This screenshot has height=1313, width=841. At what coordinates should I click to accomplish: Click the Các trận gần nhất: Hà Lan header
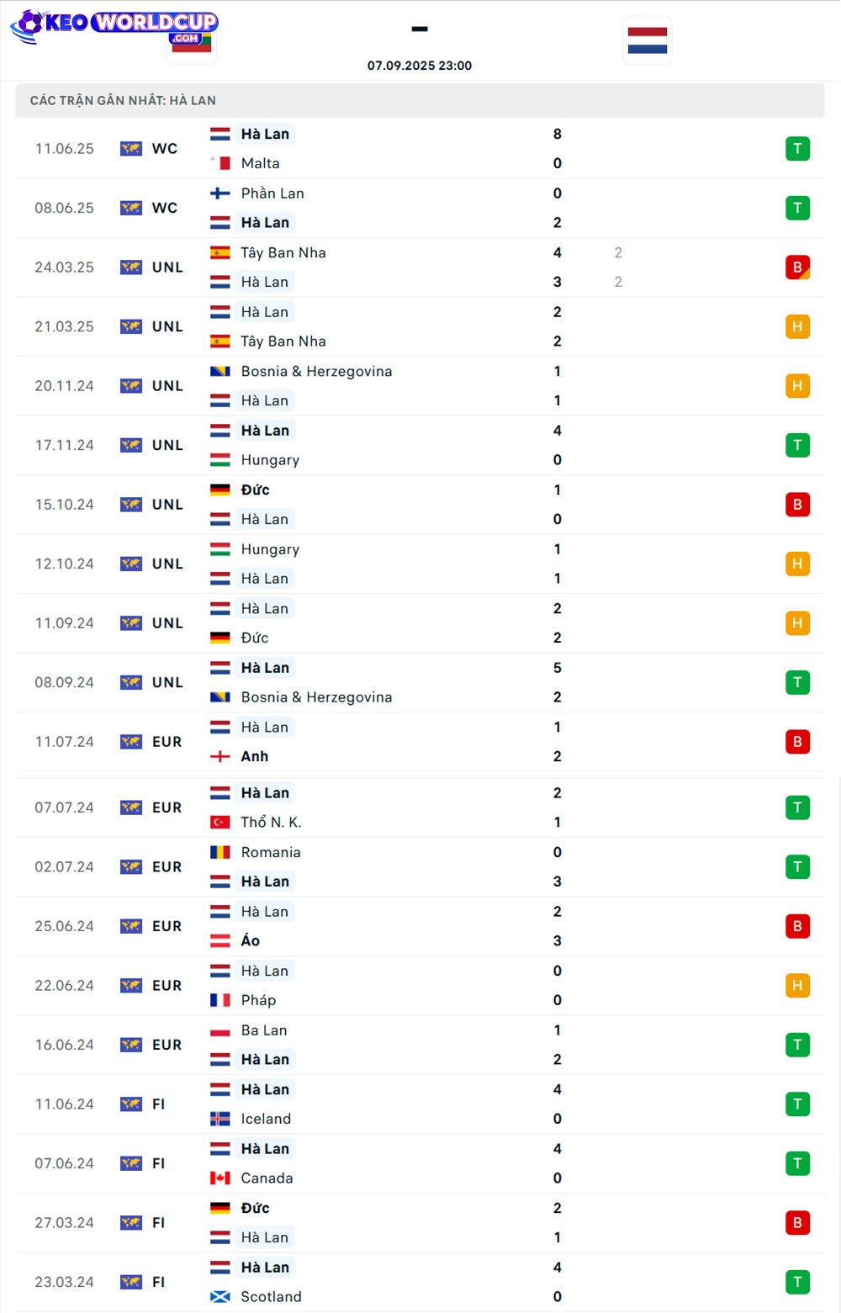click(x=123, y=100)
